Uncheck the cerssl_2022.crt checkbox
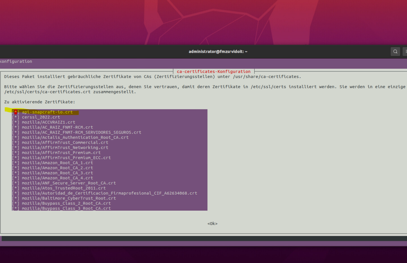Screen dimensions: 407x263 (x=16, y=117)
